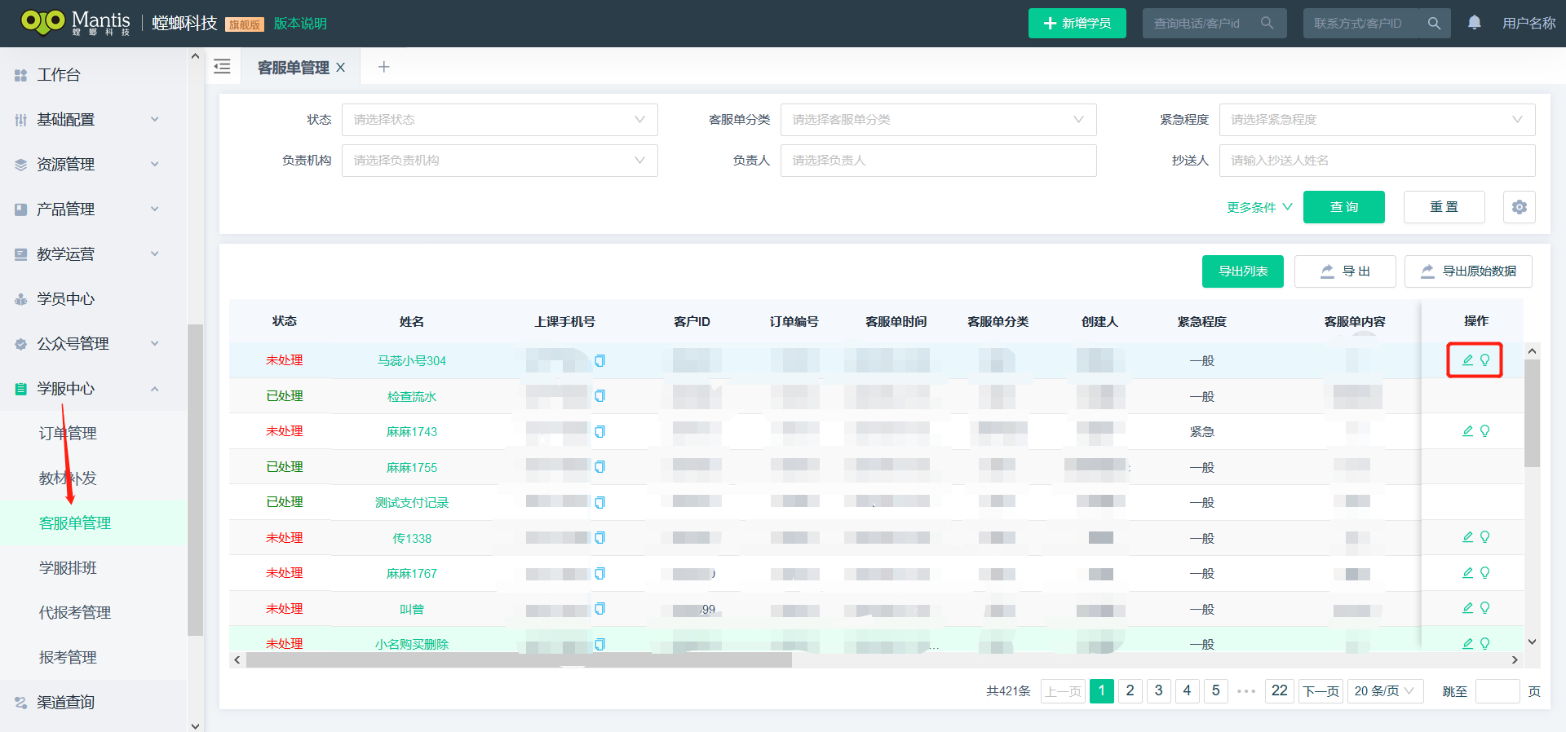The image size is (1566, 732).
Task: Close the 客服单管理 tab
Action: pos(341,68)
